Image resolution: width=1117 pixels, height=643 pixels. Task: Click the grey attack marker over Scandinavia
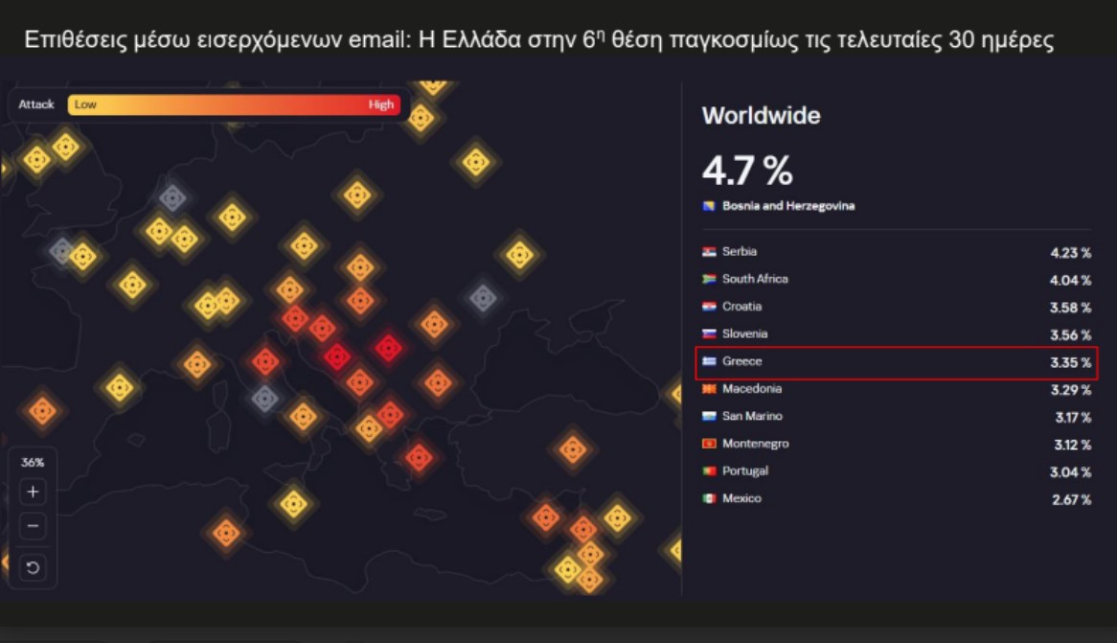173,196
